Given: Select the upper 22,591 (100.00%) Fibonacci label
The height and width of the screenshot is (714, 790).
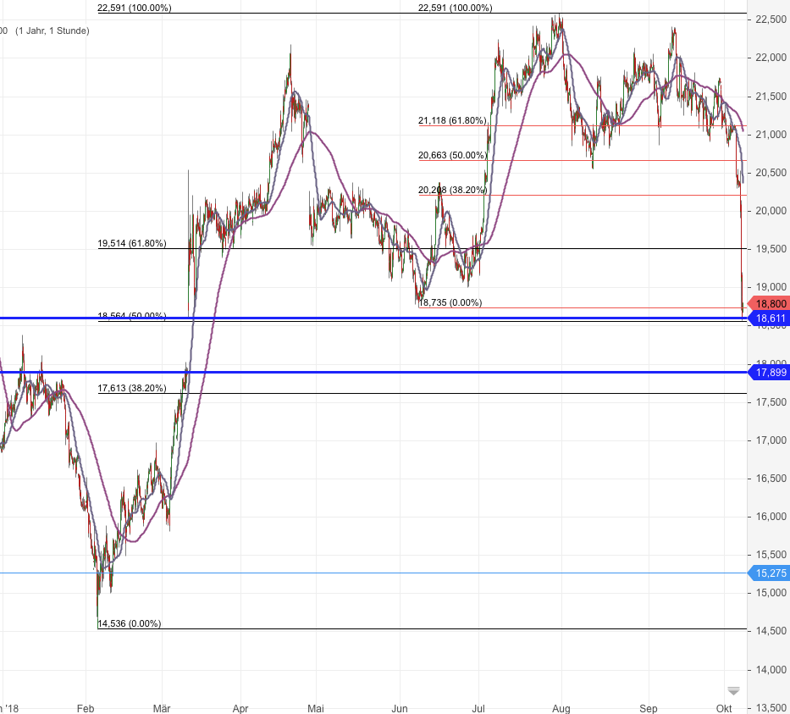Looking at the screenshot, I should 454,8.
